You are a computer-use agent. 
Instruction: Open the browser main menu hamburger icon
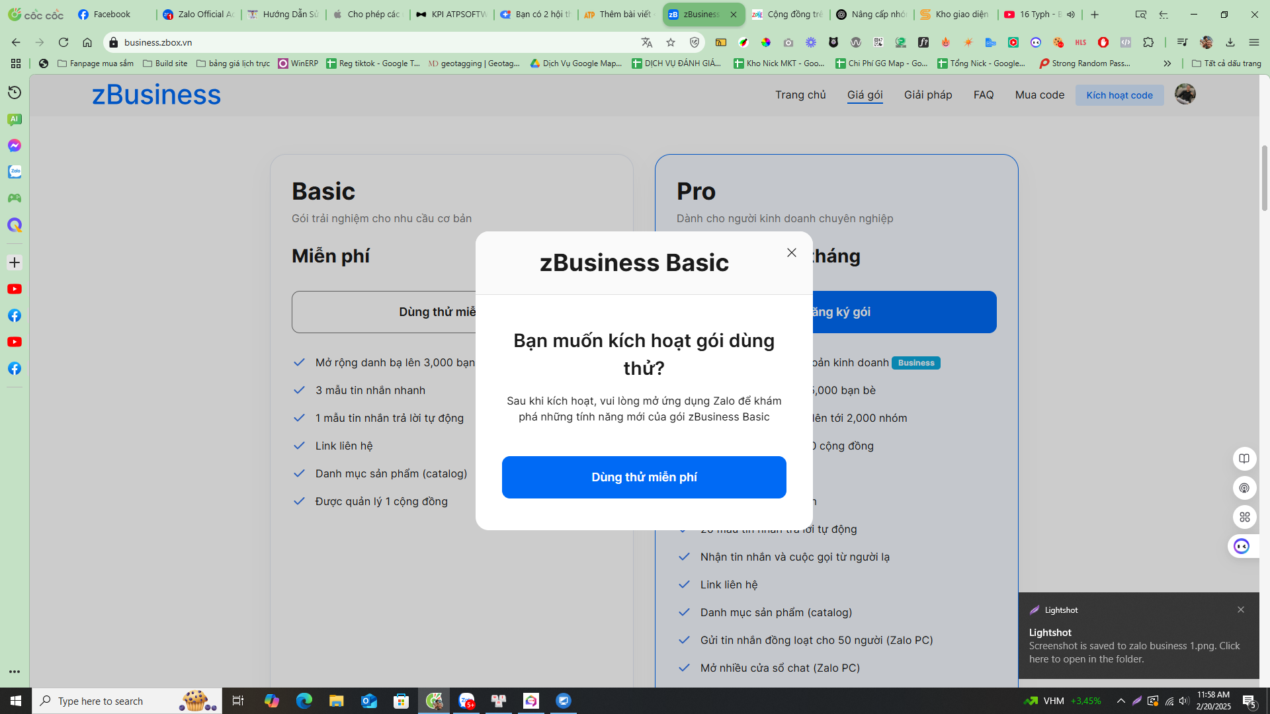coord(1254,42)
